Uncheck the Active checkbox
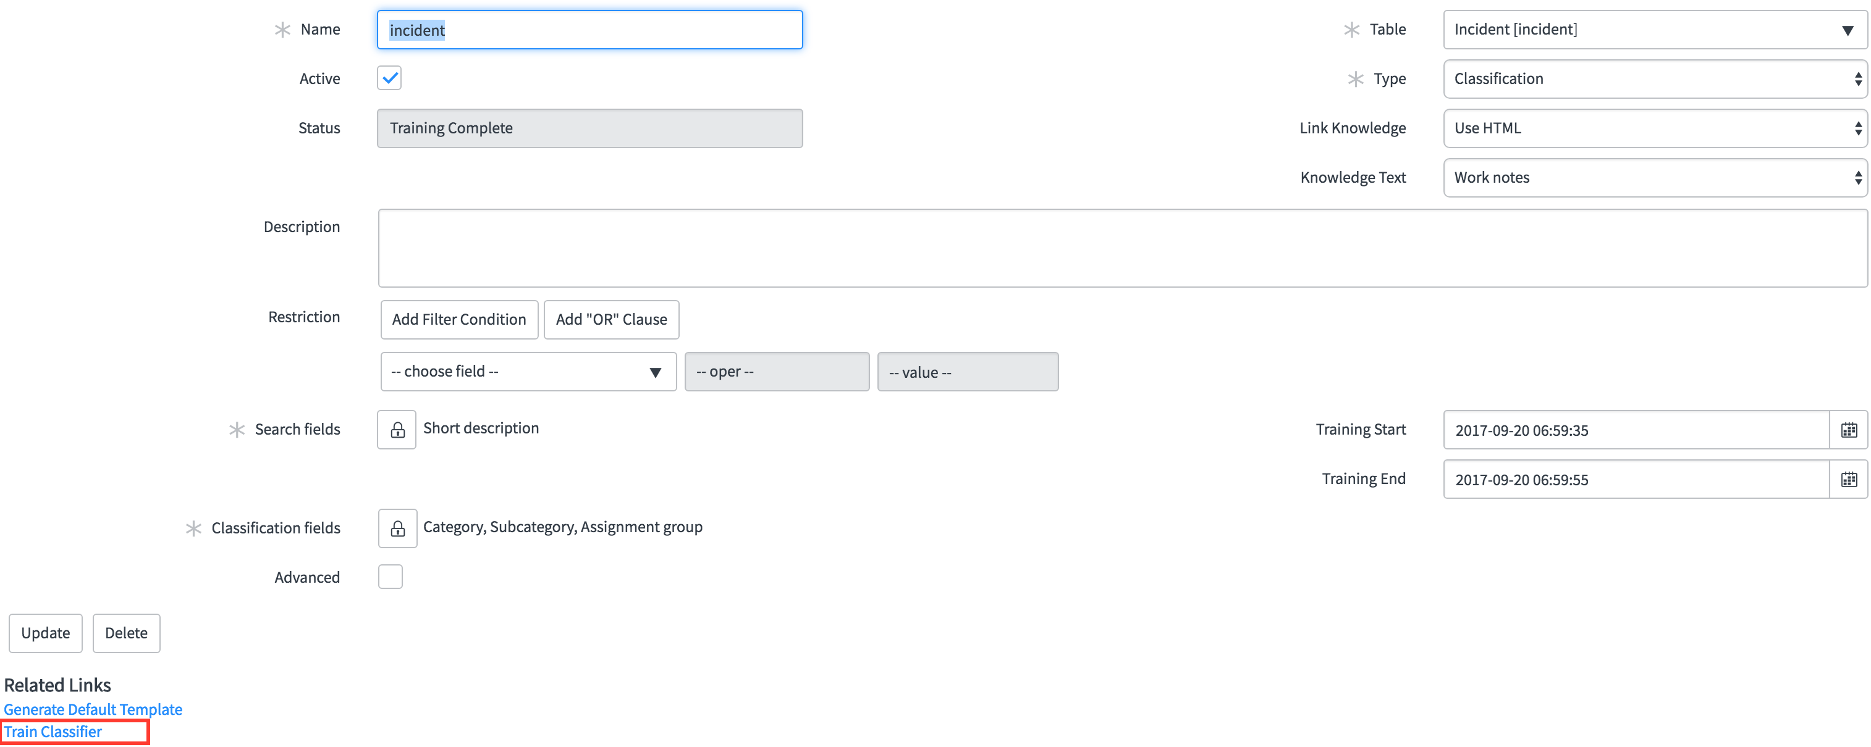This screenshot has height=747, width=1871. point(389,78)
